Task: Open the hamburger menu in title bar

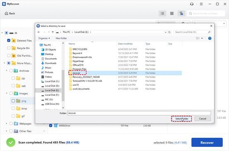Action: pos(201,4)
